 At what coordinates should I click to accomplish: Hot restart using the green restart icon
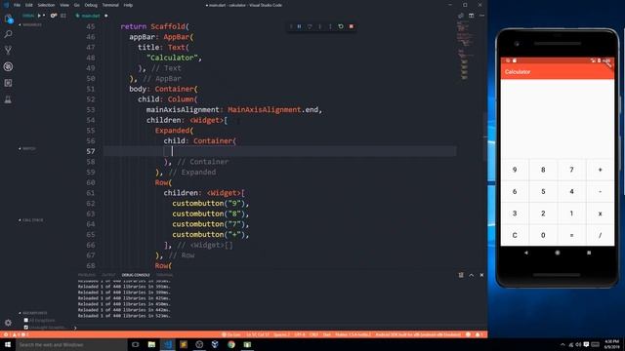341,26
